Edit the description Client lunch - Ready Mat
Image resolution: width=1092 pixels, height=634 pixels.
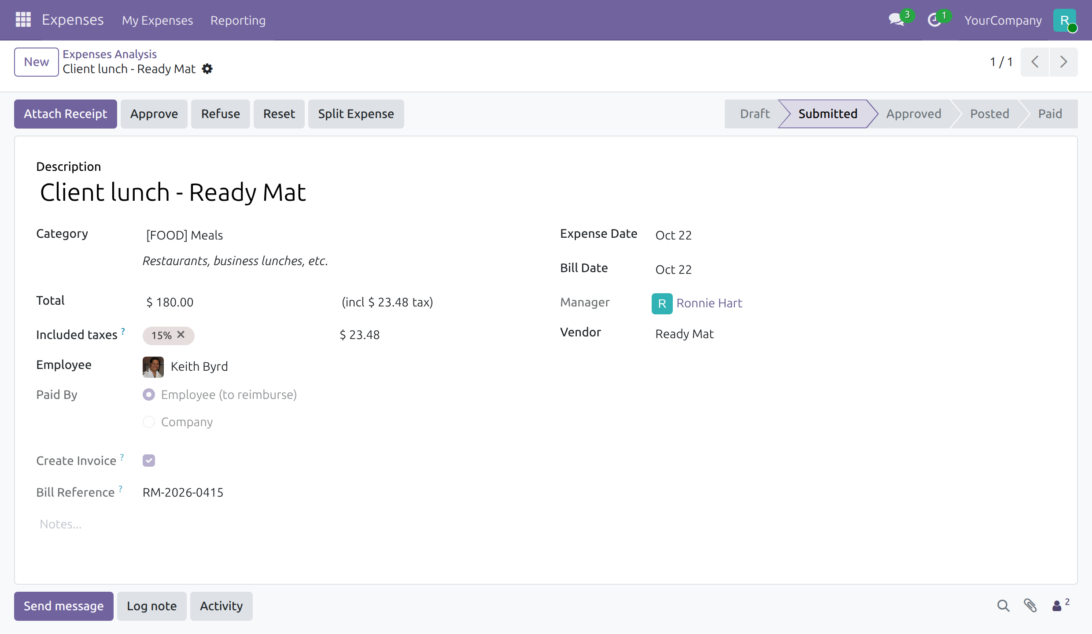click(173, 192)
